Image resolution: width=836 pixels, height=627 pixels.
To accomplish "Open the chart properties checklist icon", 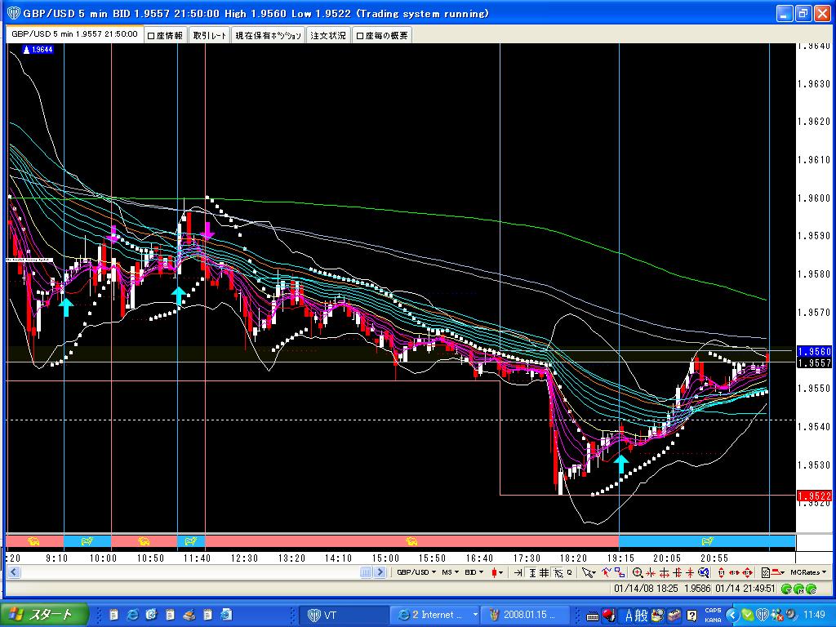I will click(766, 572).
